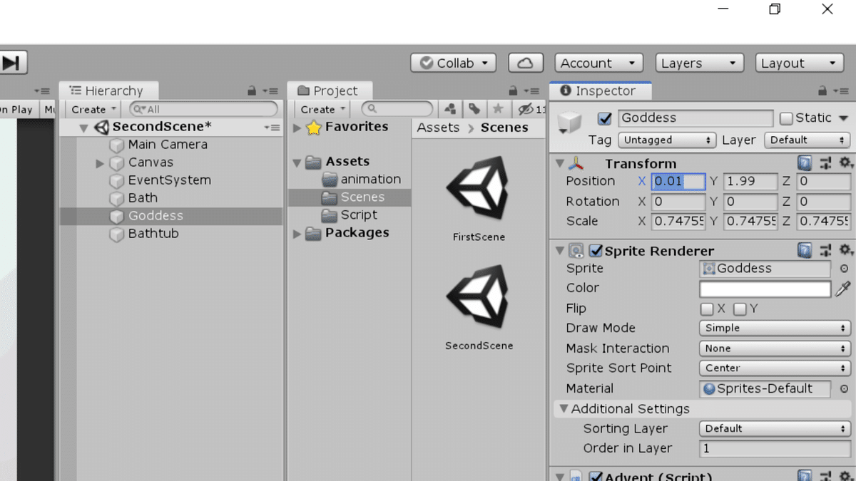Toggle the Sprite Renderer enabled checkbox
The width and height of the screenshot is (856, 481).
(596, 251)
